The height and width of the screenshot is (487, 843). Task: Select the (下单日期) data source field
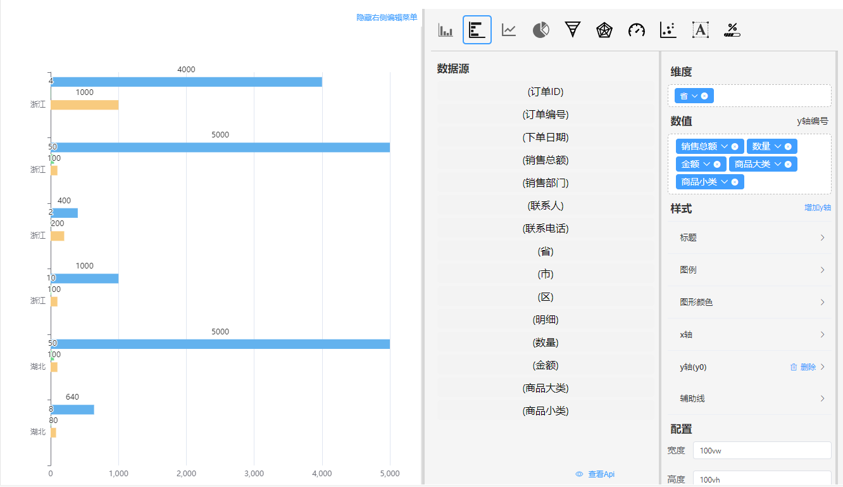pos(545,137)
